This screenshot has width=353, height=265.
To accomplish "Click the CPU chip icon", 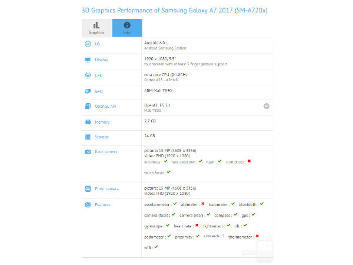I will click(x=88, y=75).
